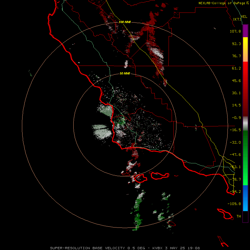Pick the blue segment of velocity scale
This screenshot has width=250, height=250.
tap(245, 198)
